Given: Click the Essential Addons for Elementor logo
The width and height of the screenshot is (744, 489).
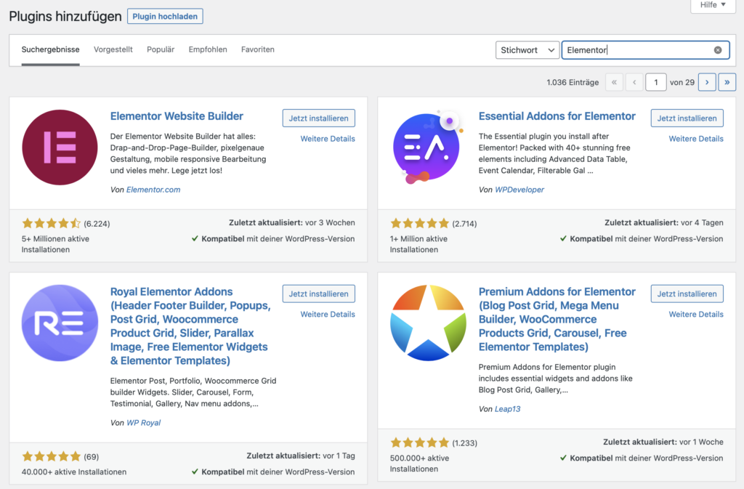Looking at the screenshot, I should click(x=428, y=147).
